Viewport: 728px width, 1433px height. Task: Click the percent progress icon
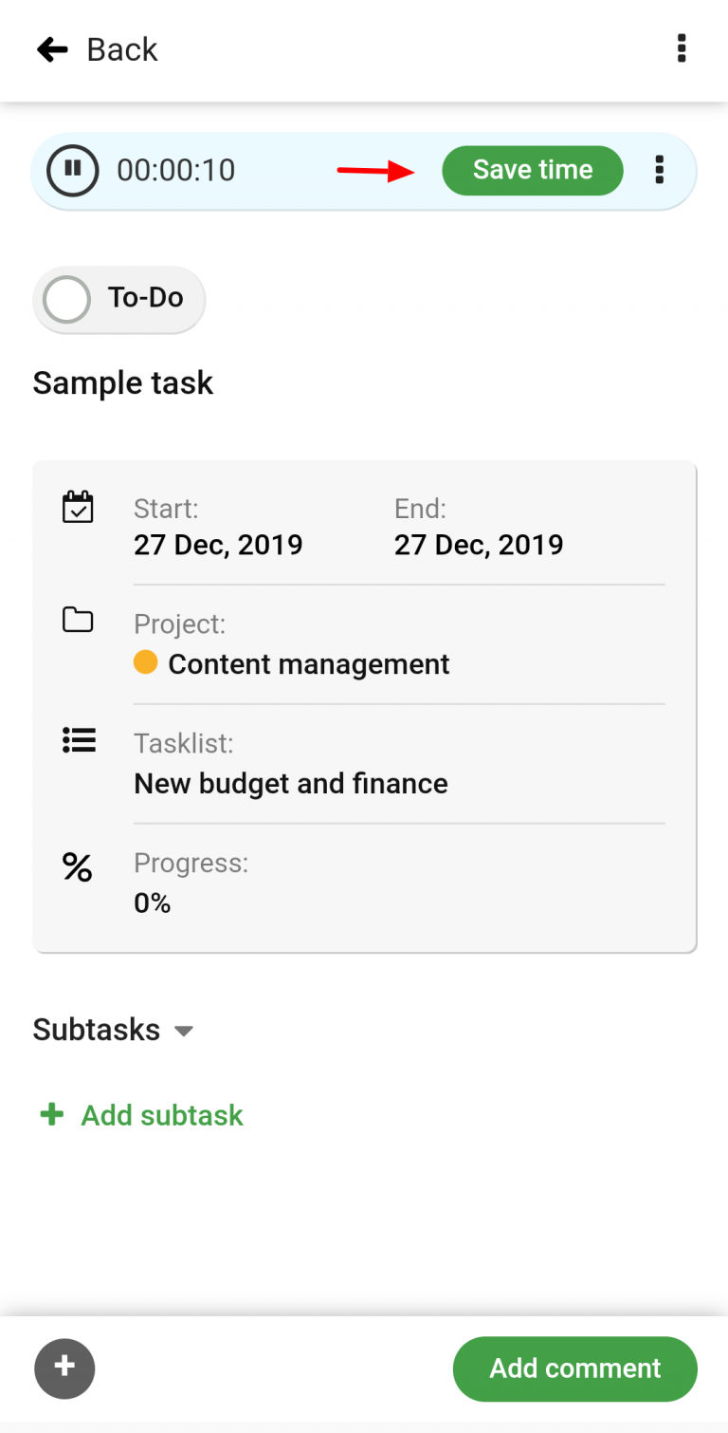78,866
